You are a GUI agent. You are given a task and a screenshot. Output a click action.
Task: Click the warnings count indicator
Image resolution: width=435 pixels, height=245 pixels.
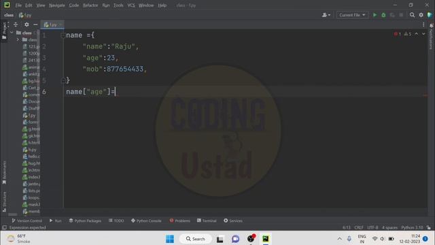408,34
